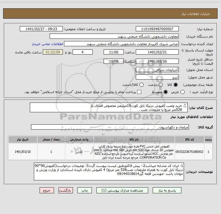
Task: Open the اطلاعات تماس خریدار link
Action: 47,44
